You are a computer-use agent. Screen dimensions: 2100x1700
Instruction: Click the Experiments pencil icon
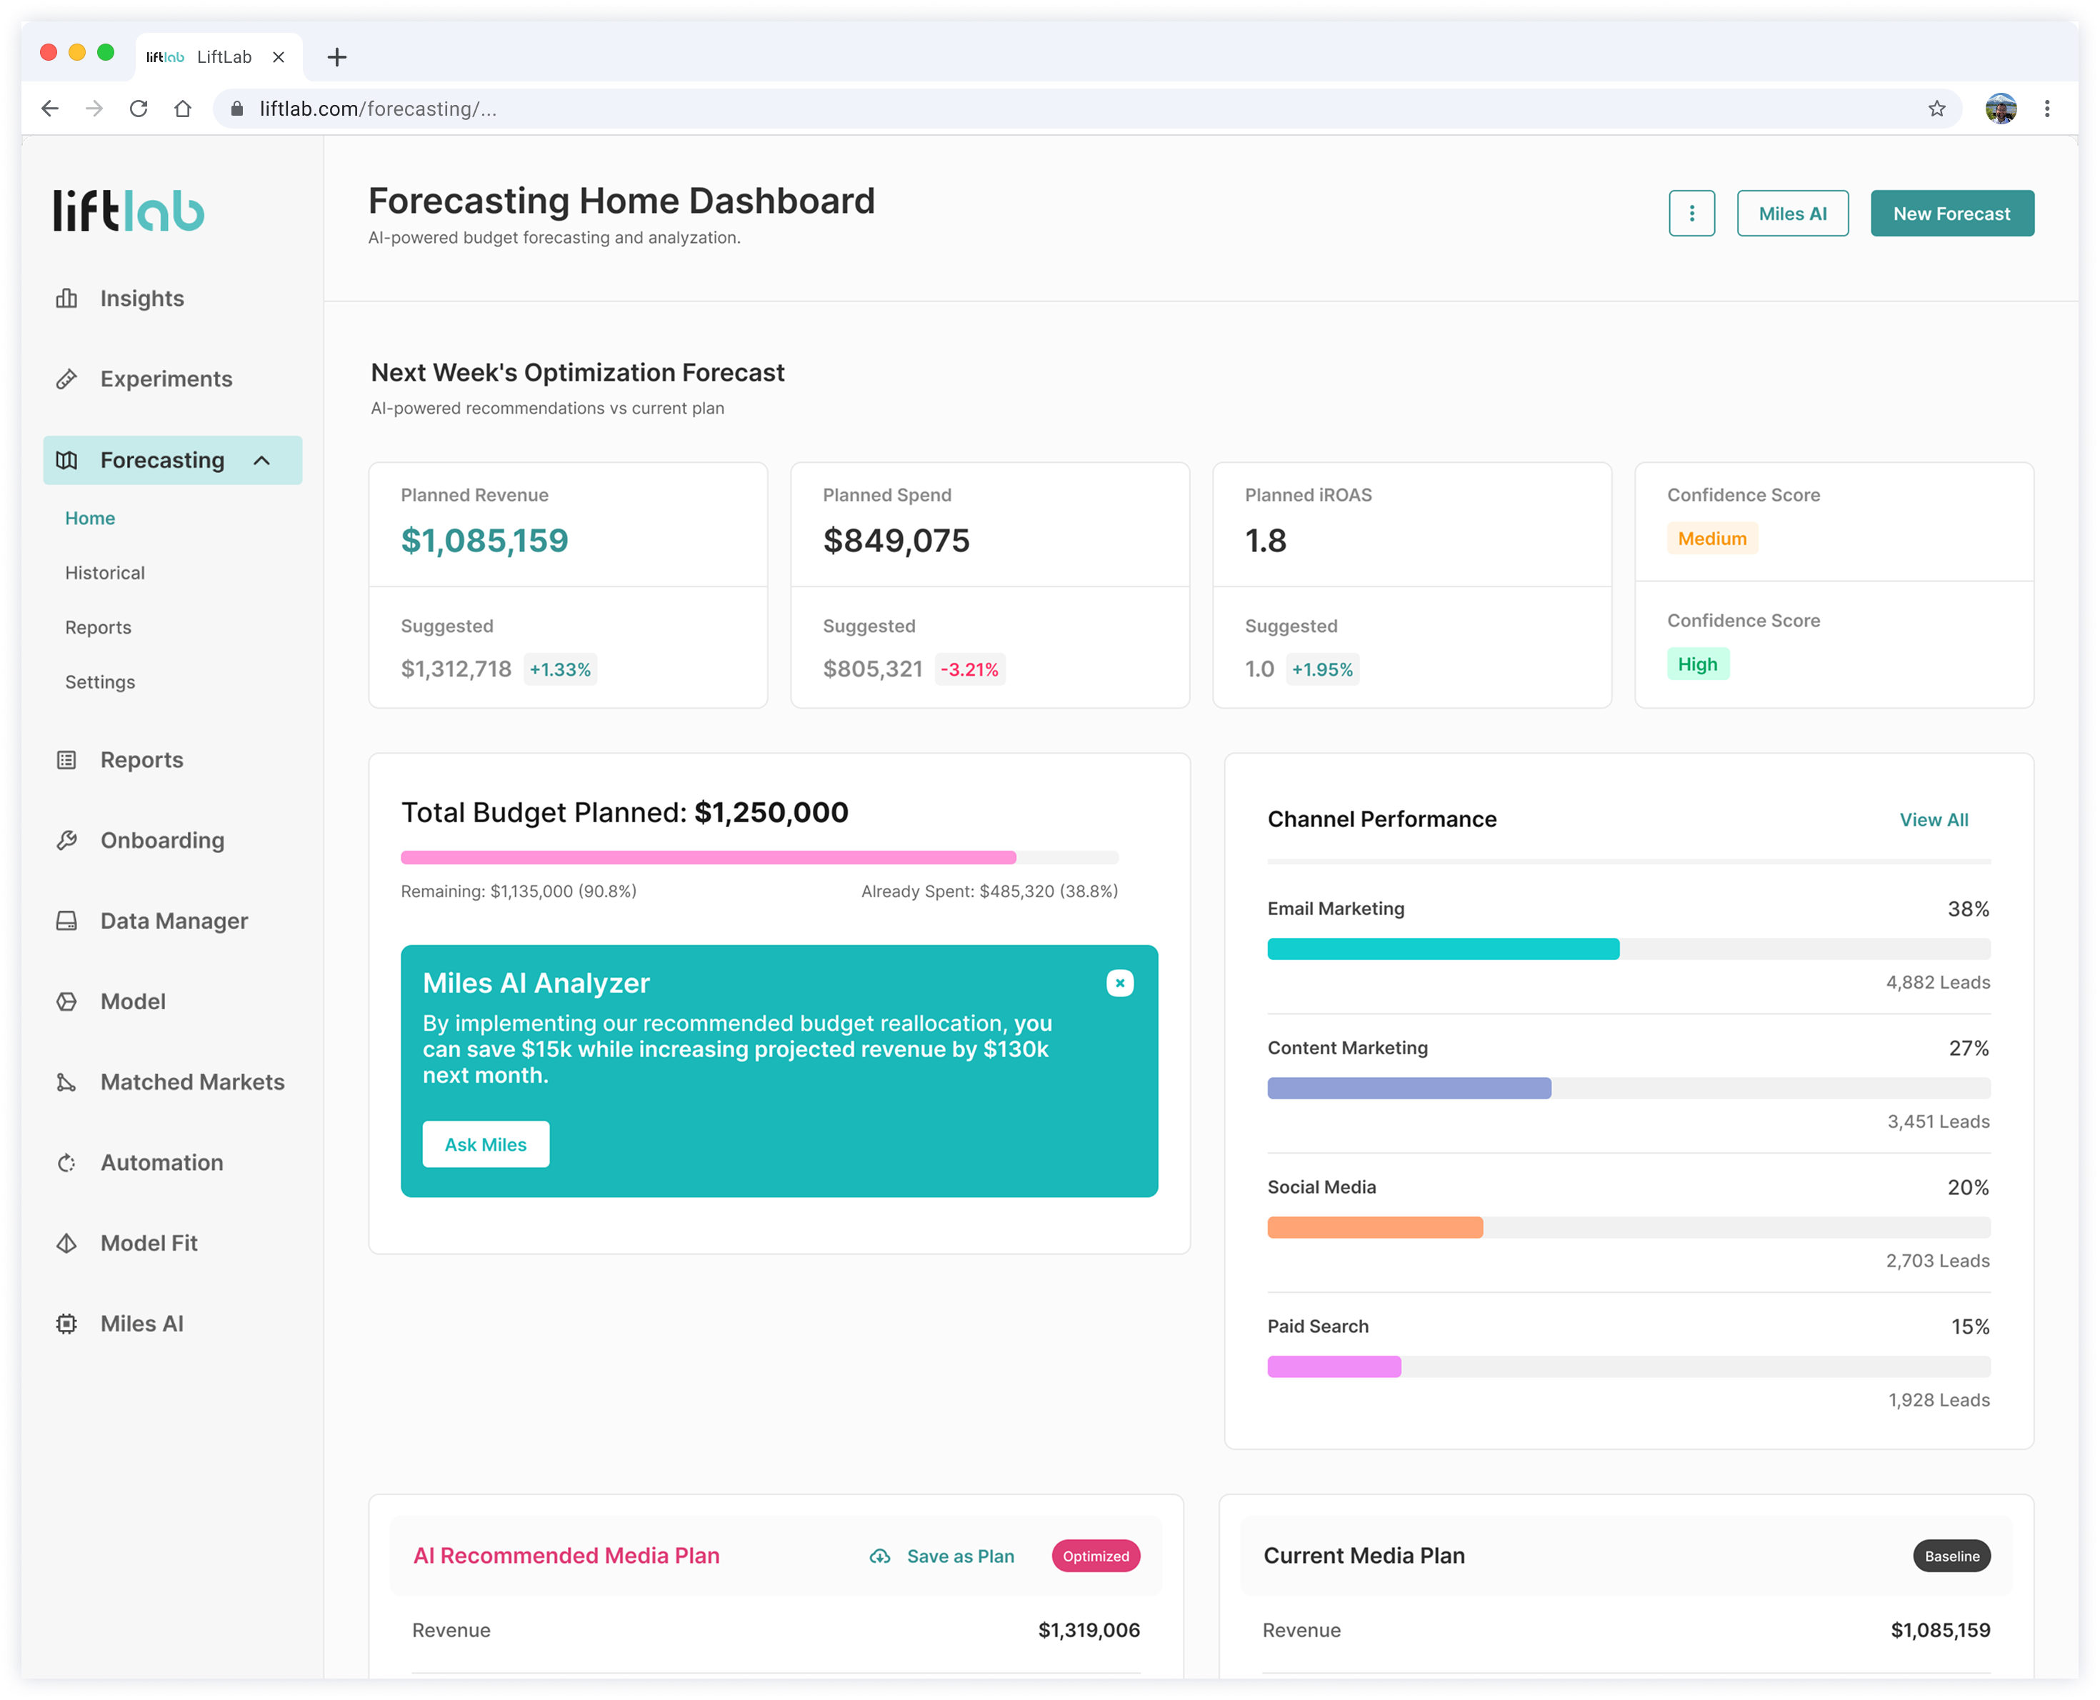[66, 379]
